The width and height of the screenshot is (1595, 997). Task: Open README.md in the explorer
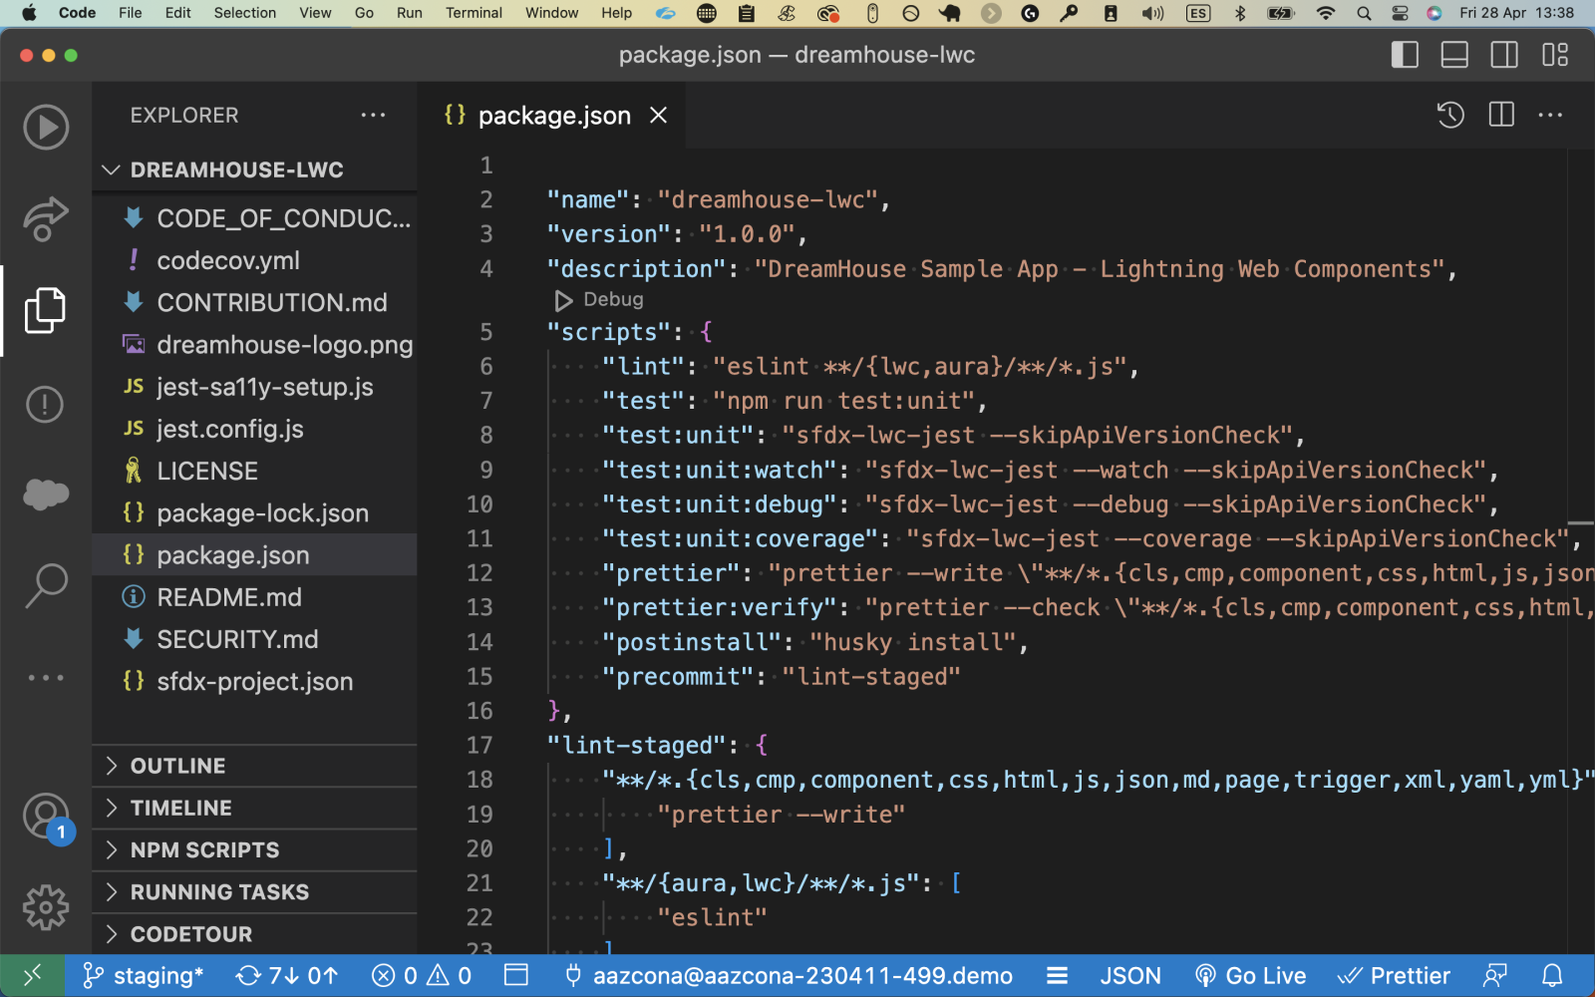[x=228, y=597]
